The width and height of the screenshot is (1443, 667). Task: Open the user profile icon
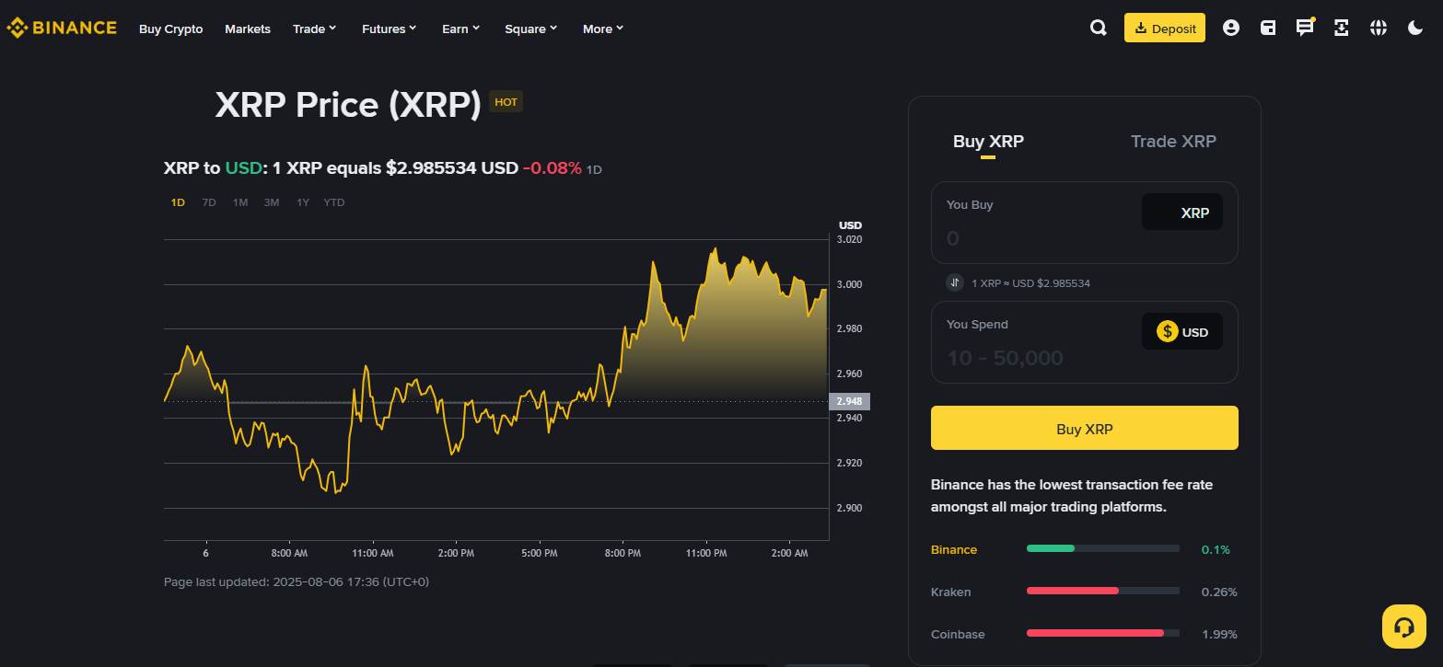(x=1231, y=28)
